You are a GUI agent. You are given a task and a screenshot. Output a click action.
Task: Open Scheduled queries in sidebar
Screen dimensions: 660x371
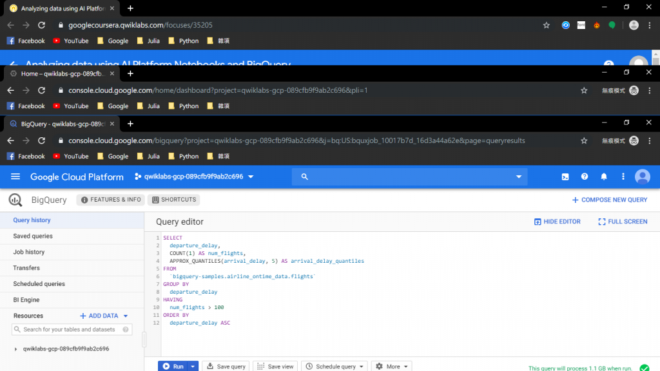(72, 284)
